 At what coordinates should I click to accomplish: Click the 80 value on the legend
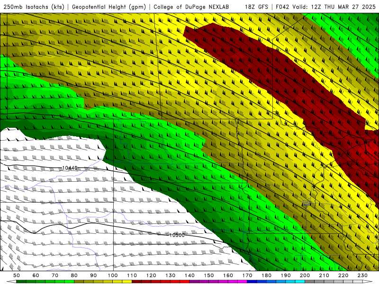(74, 275)
